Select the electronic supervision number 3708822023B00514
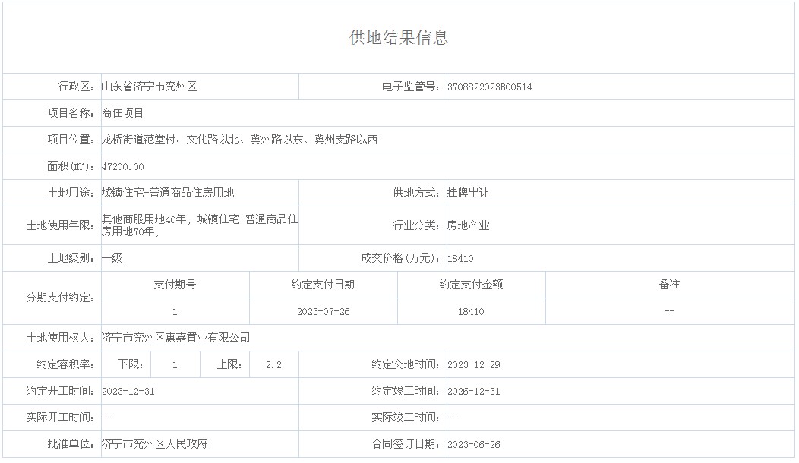The width and height of the screenshot is (799, 463). (x=490, y=87)
